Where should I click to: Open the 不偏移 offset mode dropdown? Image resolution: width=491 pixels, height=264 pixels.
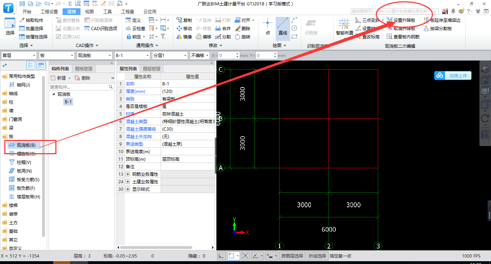200,55
